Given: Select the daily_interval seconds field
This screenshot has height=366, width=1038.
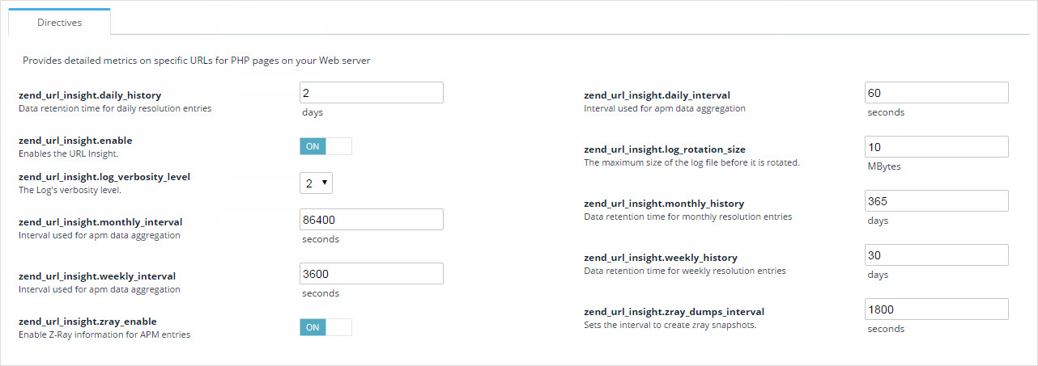Looking at the screenshot, I should 936,93.
